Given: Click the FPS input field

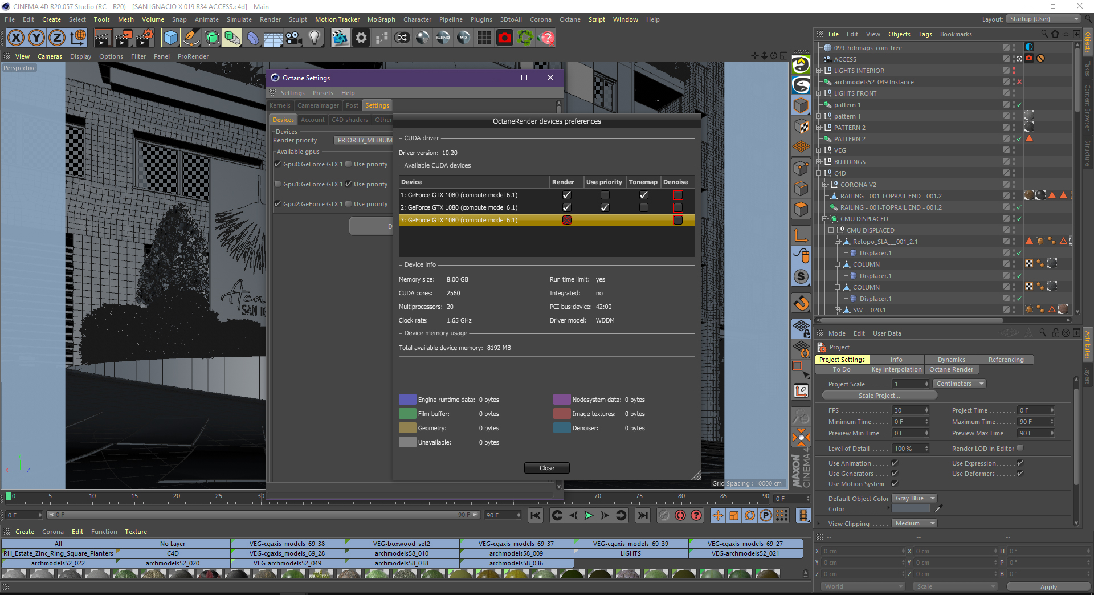Looking at the screenshot, I should (910, 410).
